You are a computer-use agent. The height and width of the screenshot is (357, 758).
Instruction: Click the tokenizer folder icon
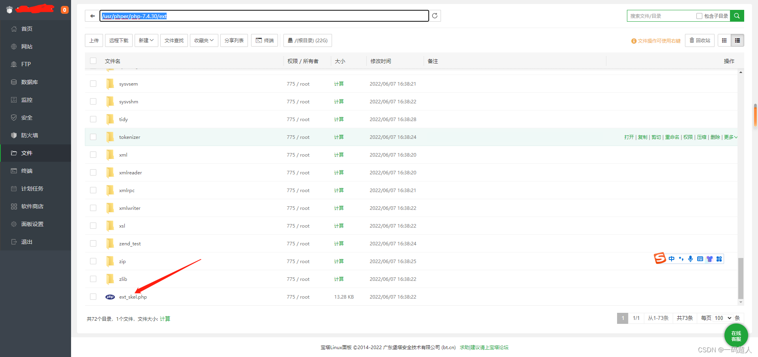110,137
